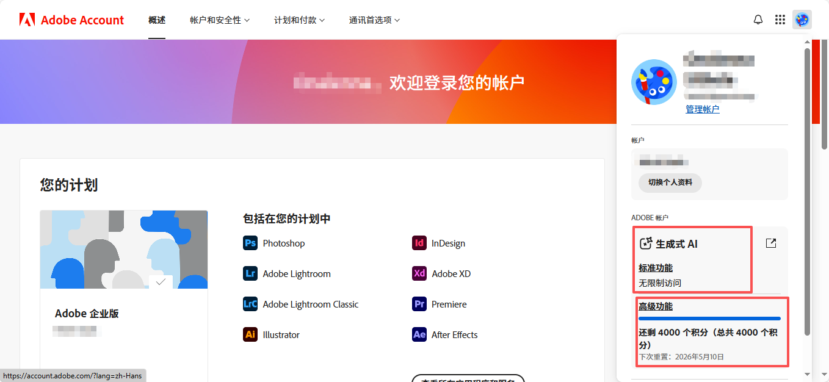
Task: Click the InDesign app icon
Action: 419,243
